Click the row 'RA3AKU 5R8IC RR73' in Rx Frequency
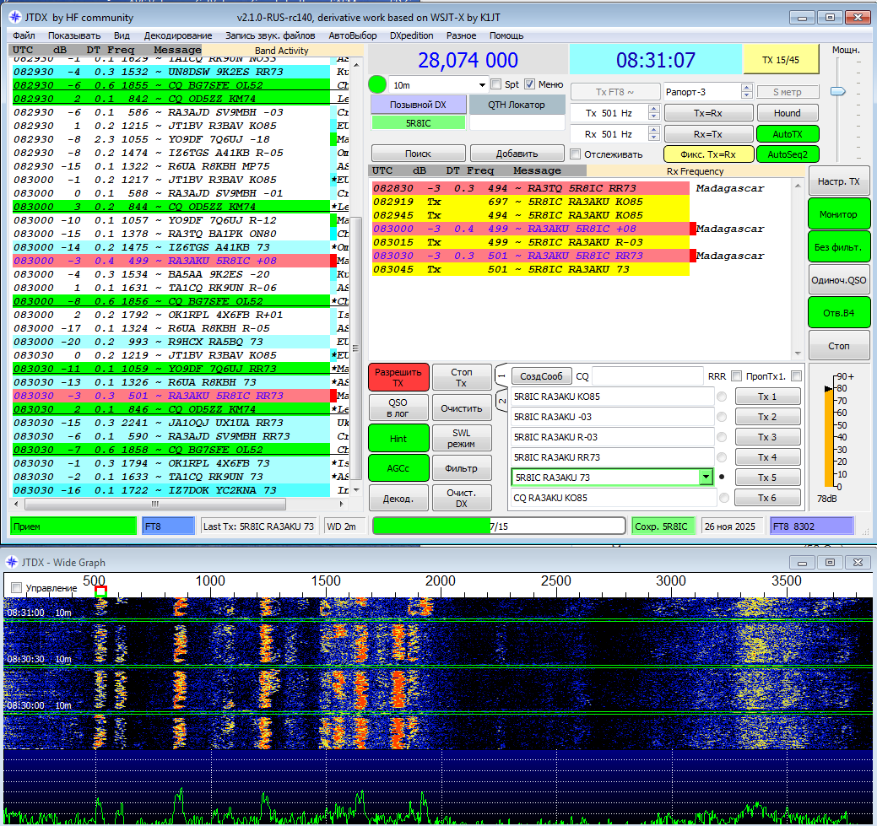877x826 pixels. coord(531,256)
